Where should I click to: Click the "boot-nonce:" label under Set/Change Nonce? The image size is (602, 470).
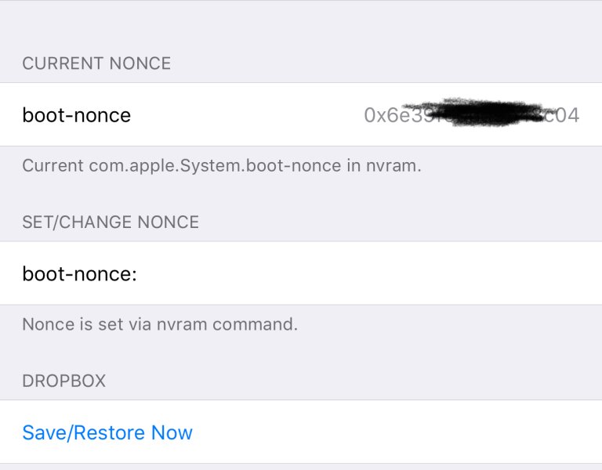[80, 273]
